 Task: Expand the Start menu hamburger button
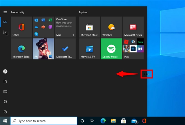pyautogui.click(x=5, y=12)
